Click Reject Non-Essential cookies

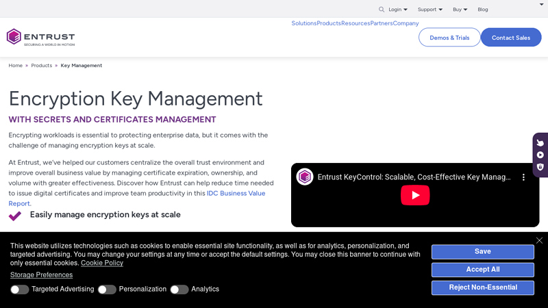coord(483,287)
